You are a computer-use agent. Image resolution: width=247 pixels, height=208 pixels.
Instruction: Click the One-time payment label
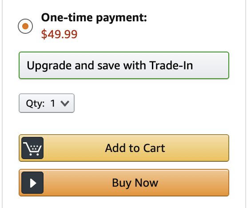(94, 18)
